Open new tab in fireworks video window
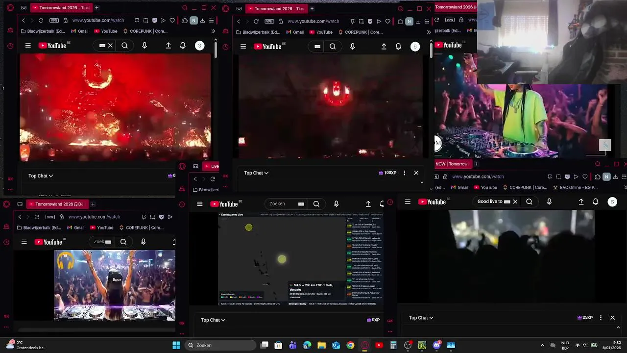The height and width of the screenshot is (353, 627). pos(96,8)
